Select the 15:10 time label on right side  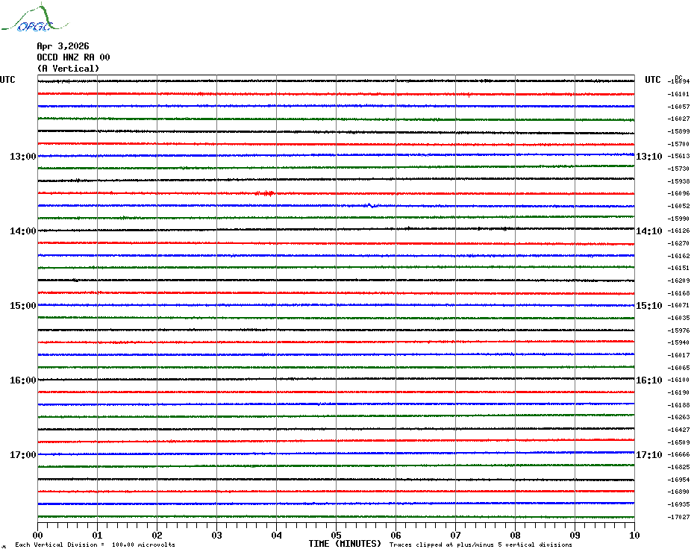coord(648,306)
